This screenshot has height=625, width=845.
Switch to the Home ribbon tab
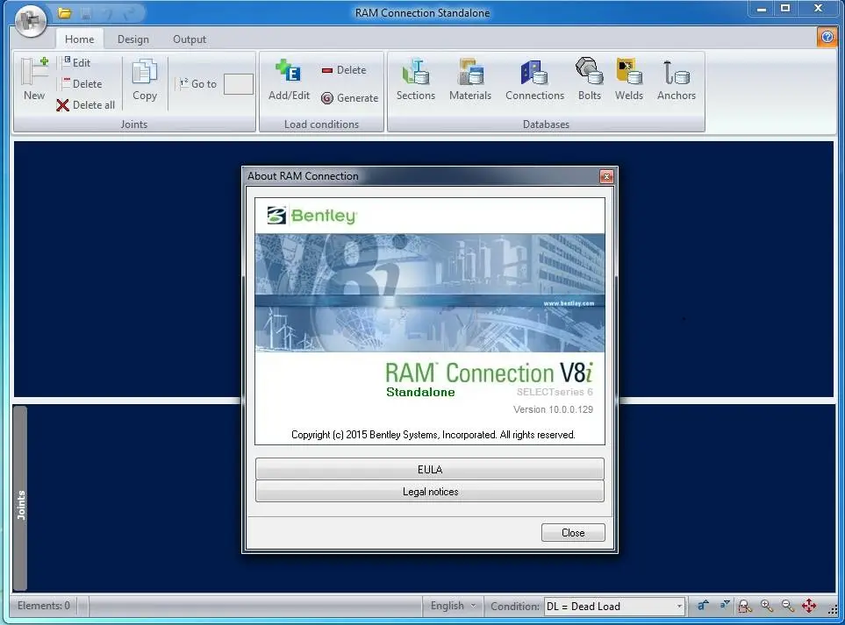click(x=79, y=39)
